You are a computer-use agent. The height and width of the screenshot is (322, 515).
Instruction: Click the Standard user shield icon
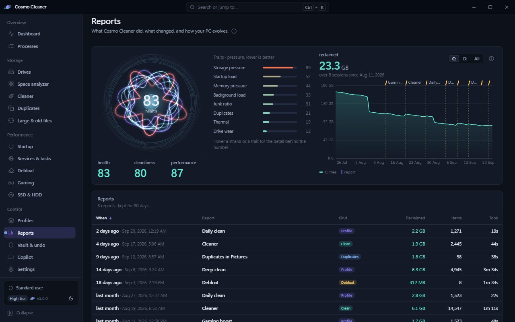(11, 288)
